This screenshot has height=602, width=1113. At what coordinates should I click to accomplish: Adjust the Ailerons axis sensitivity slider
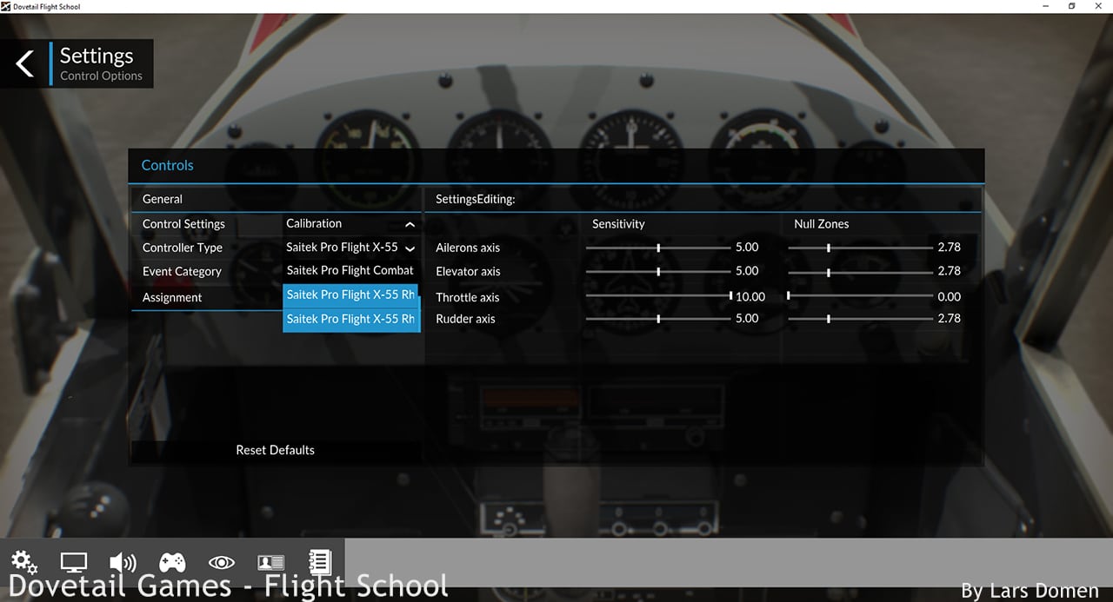tap(658, 248)
